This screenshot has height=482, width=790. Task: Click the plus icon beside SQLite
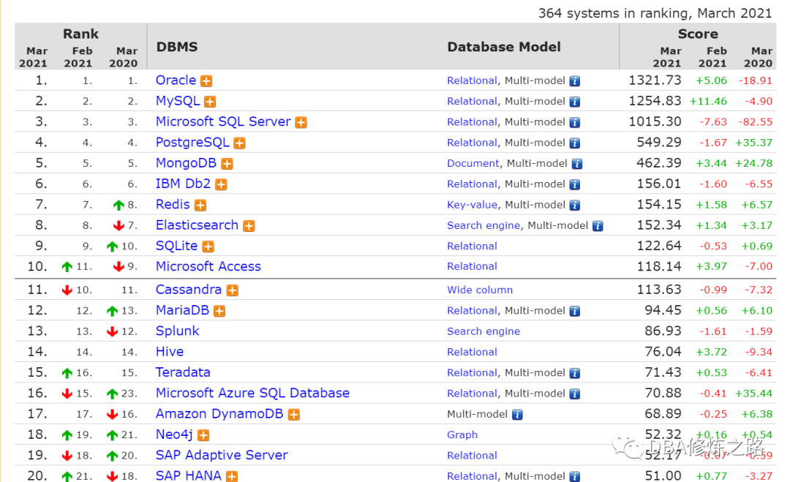click(208, 246)
